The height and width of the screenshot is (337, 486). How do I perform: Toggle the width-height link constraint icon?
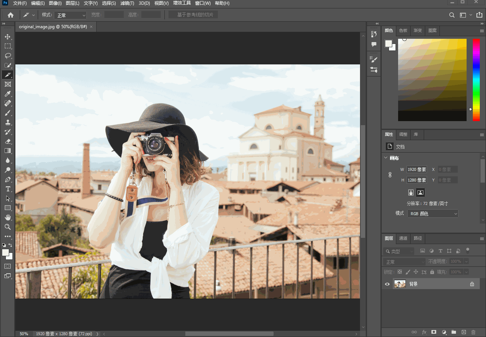tap(390, 175)
